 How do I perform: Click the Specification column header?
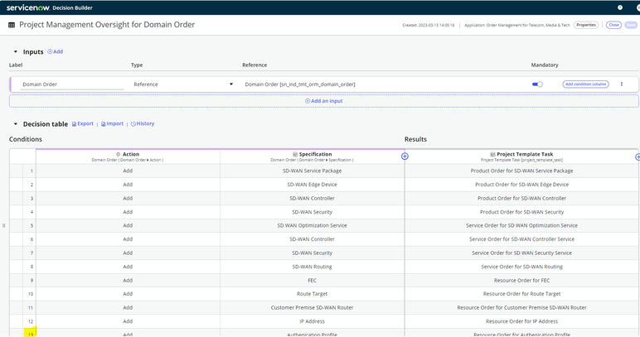point(312,156)
